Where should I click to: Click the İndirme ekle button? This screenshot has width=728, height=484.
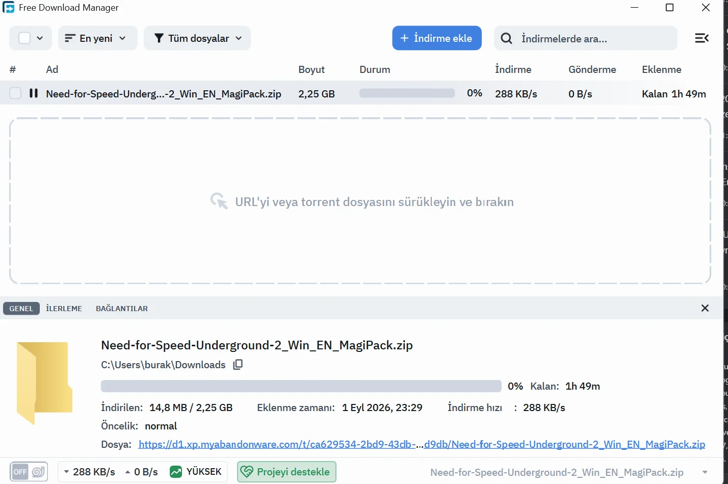(437, 38)
